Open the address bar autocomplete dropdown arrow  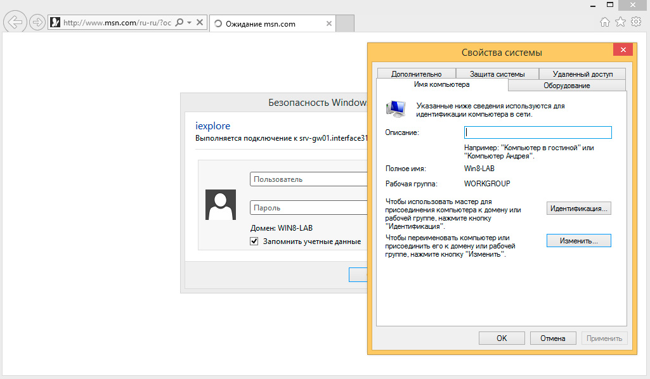click(189, 22)
